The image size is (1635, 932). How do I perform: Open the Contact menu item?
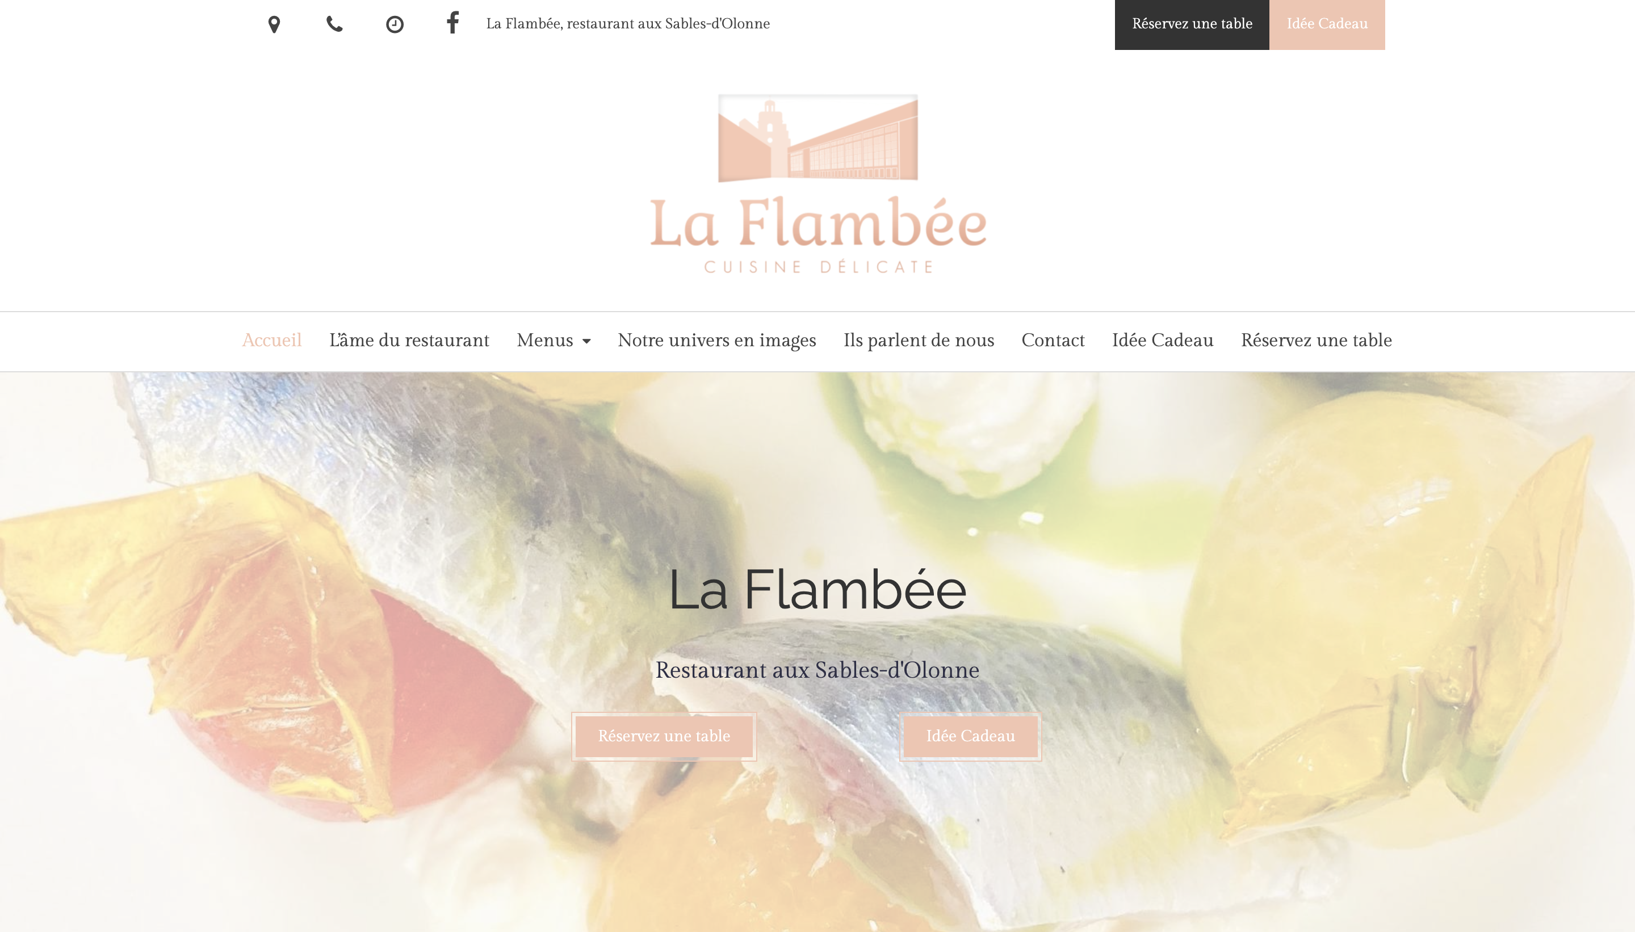coord(1053,340)
